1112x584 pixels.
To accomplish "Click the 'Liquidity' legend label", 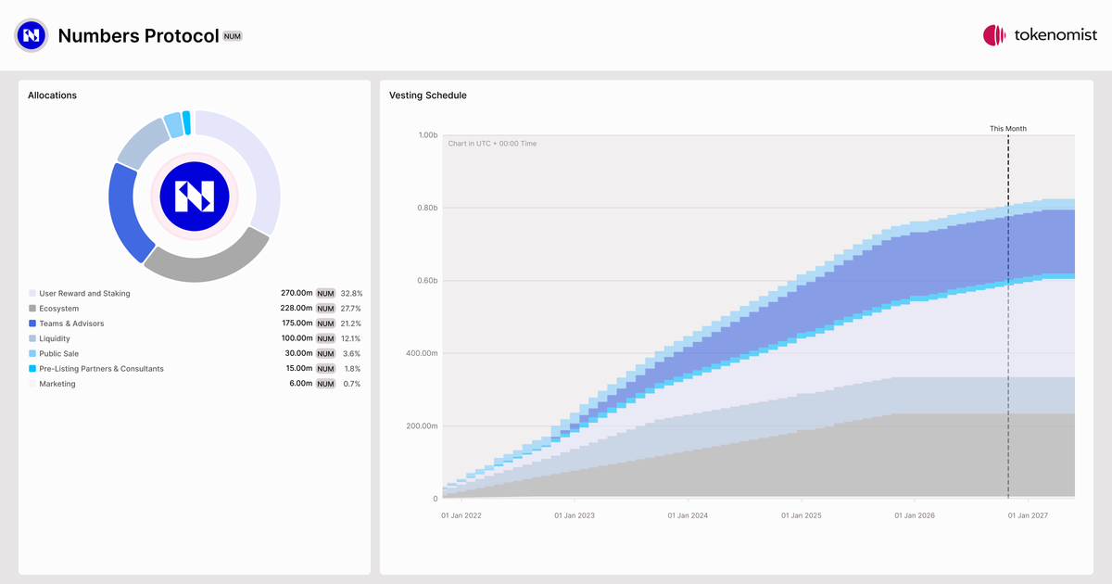I will (x=55, y=339).
